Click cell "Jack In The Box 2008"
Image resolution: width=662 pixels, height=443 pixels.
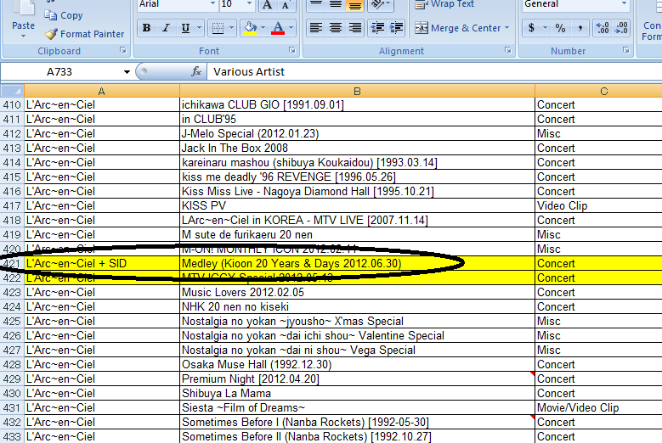[357, 148]
